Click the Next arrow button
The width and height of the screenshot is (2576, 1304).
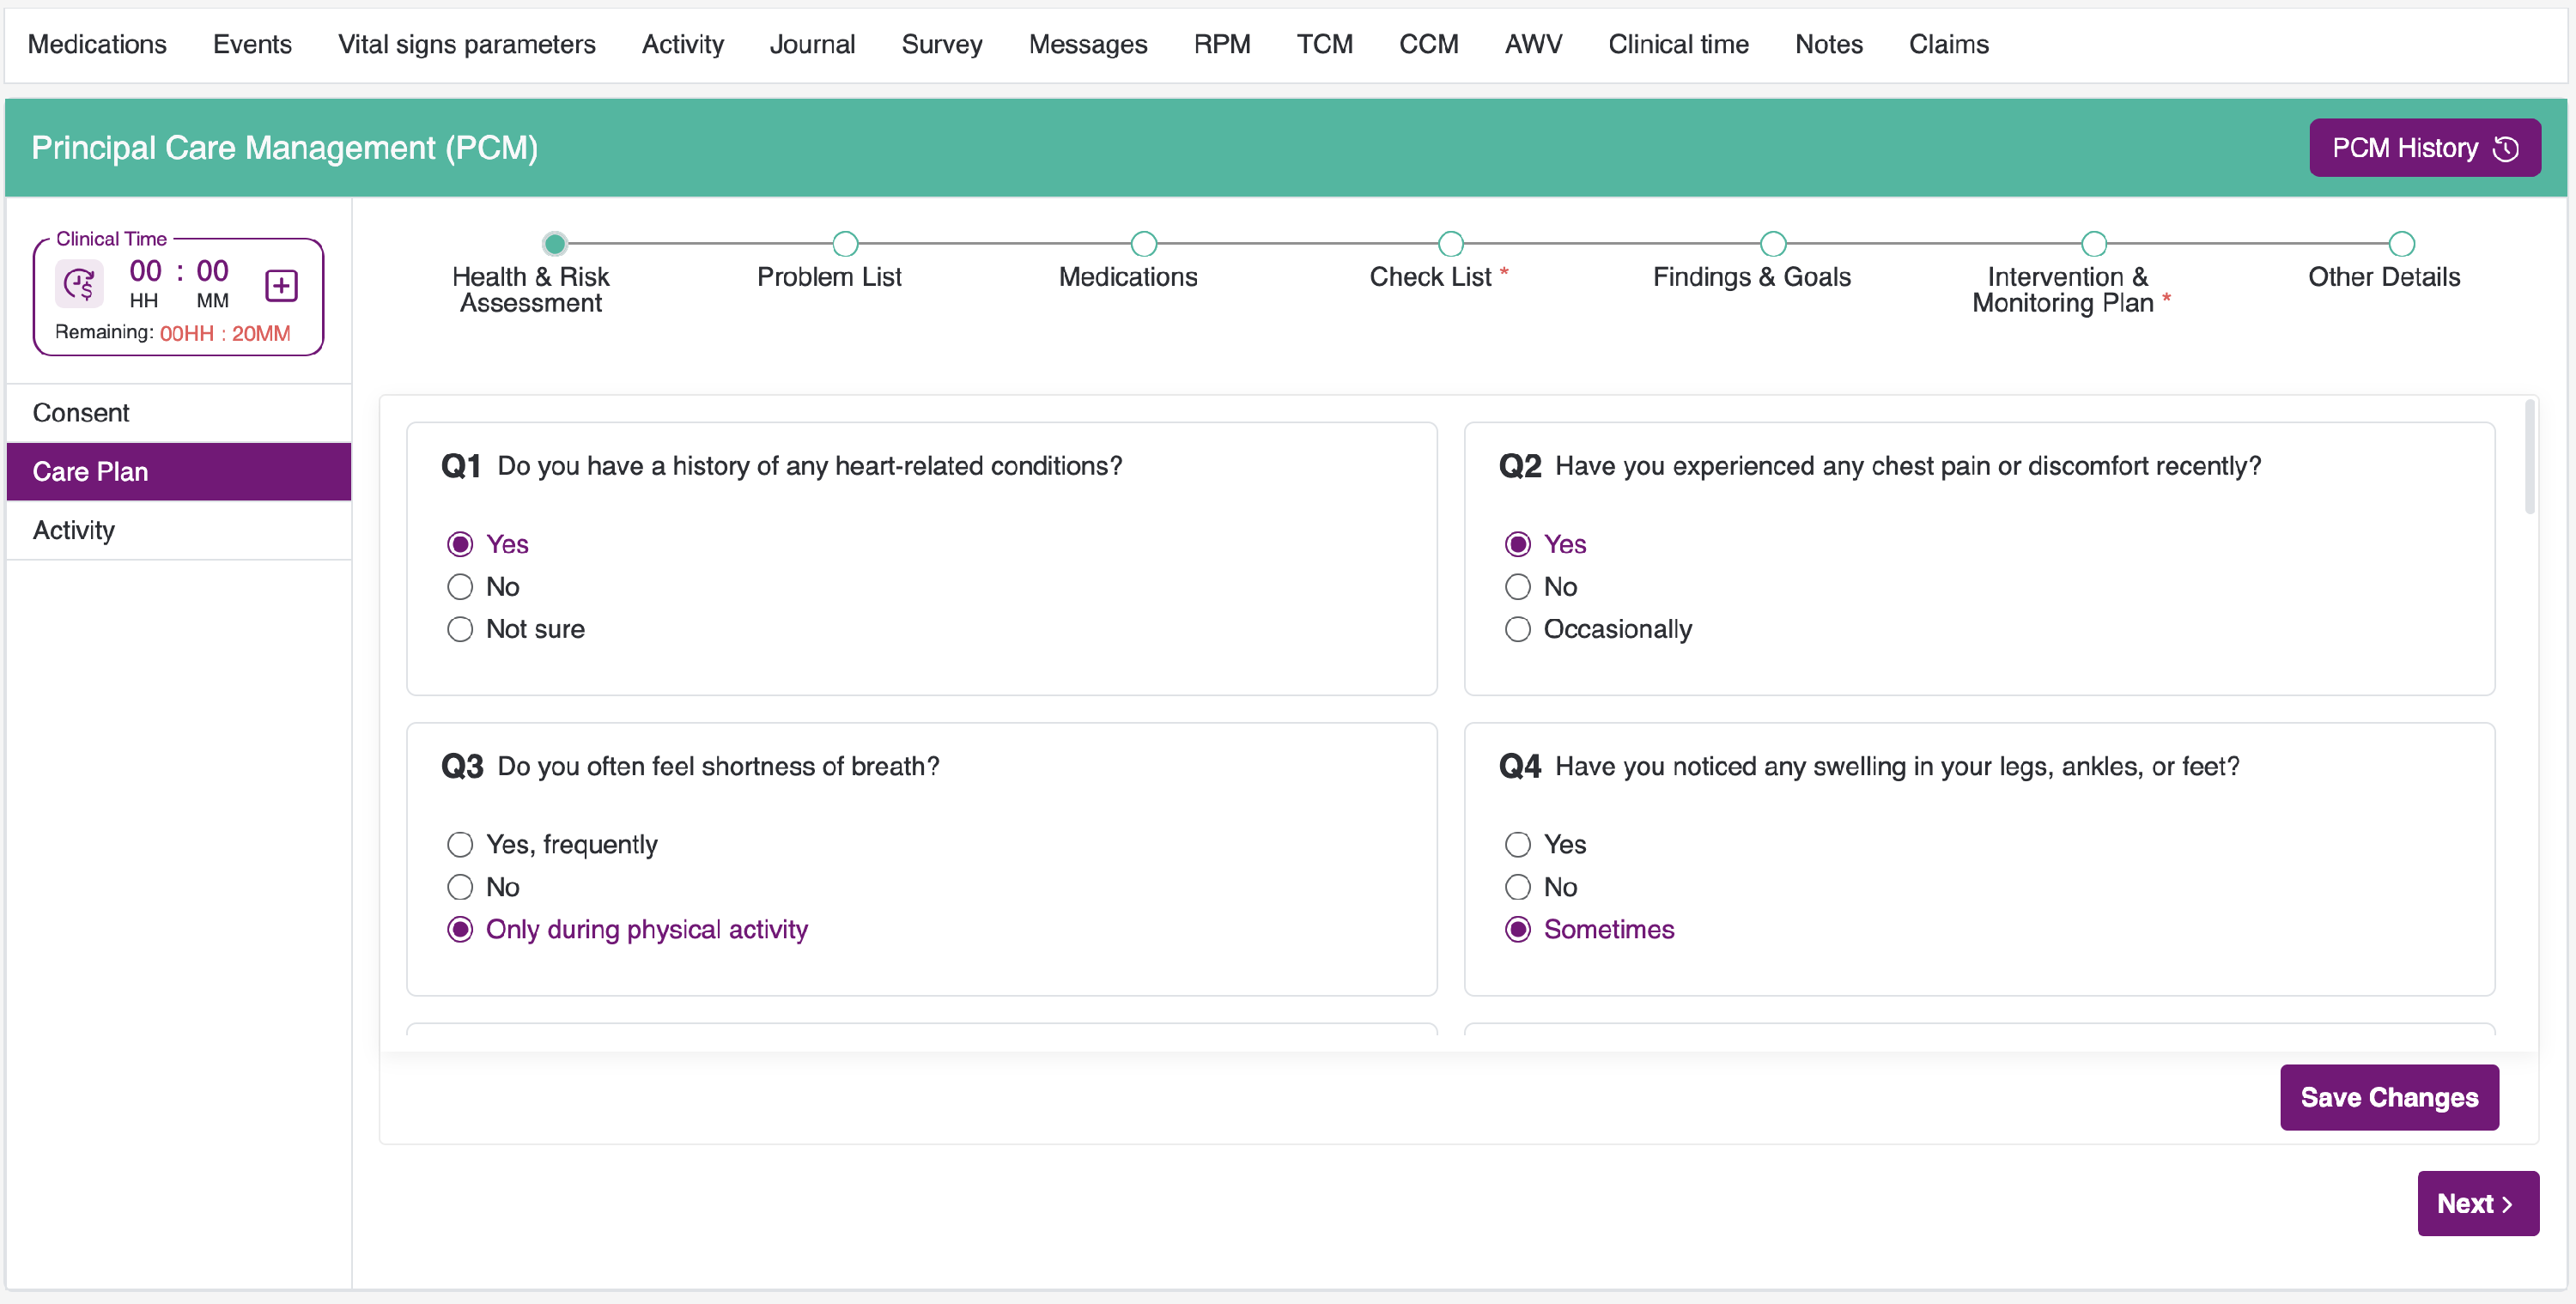[2476, 1203]
